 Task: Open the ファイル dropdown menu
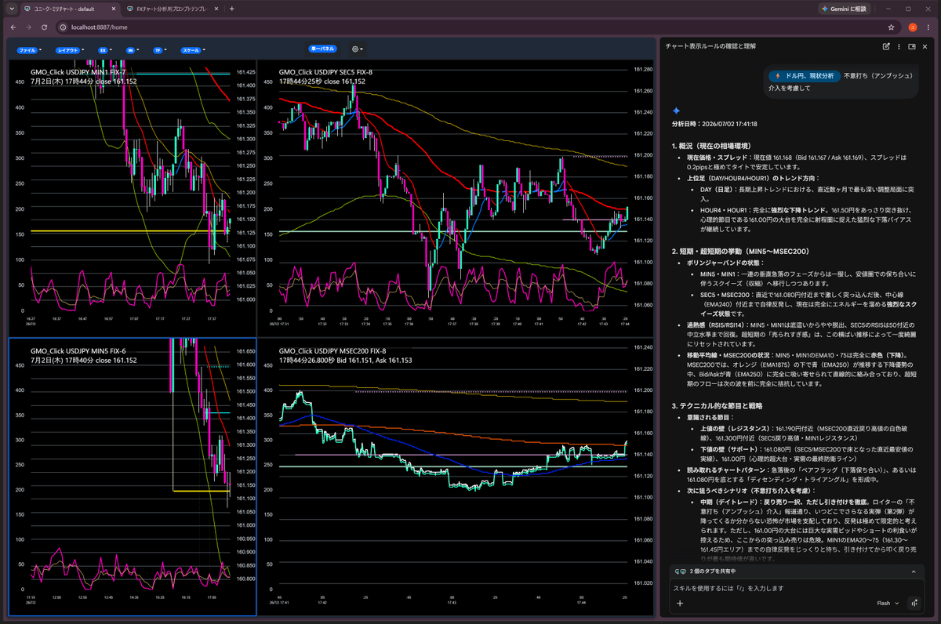[x=29, y=49]
